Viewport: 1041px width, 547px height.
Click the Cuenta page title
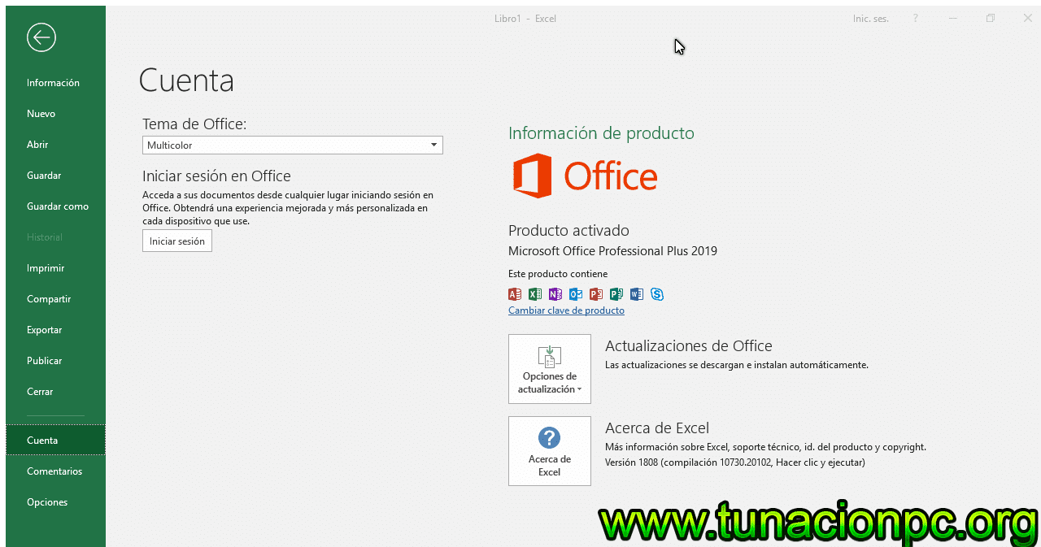(x=186, y=80)
